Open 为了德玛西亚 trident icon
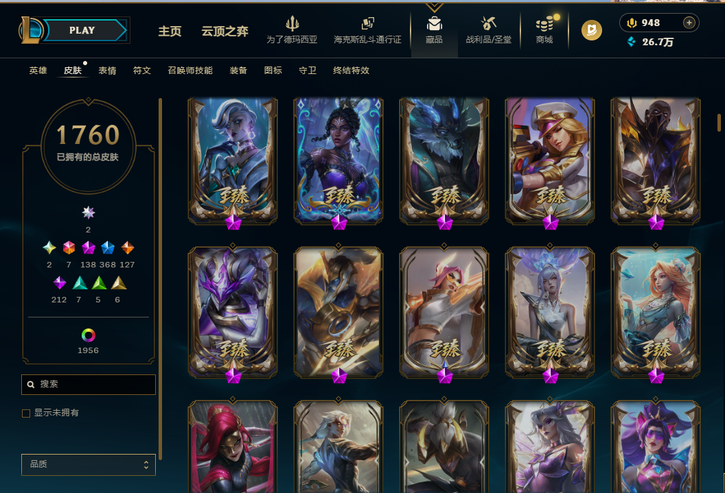 point(292,23)
